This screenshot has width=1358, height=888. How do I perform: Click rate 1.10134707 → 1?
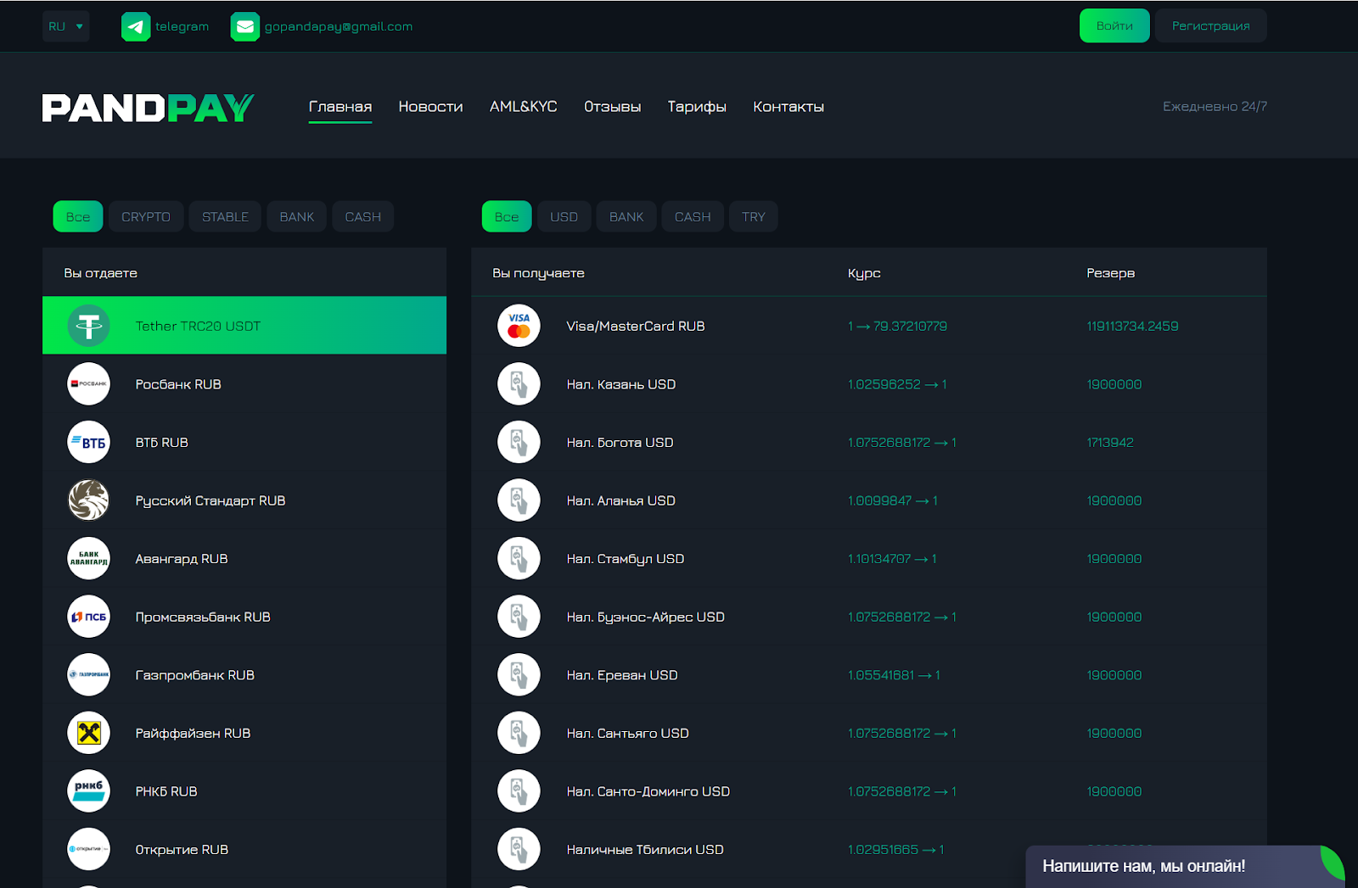click(x=892, y=559)
